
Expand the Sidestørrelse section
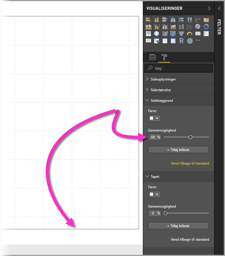178,90
